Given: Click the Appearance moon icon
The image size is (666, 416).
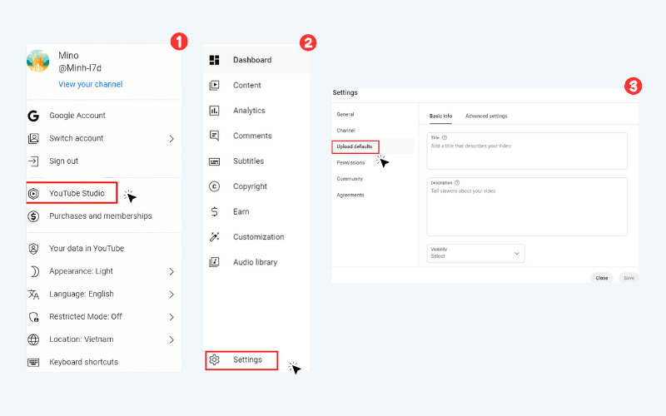Looking at the screenshot, I should (34, 271).
